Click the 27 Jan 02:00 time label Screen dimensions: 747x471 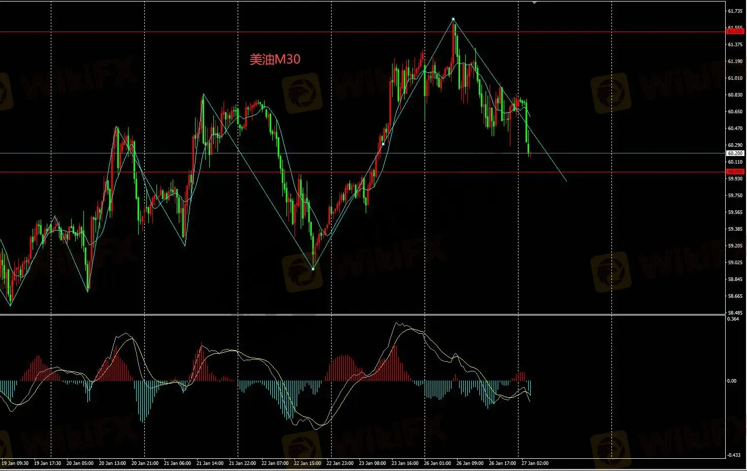point(535,463)
